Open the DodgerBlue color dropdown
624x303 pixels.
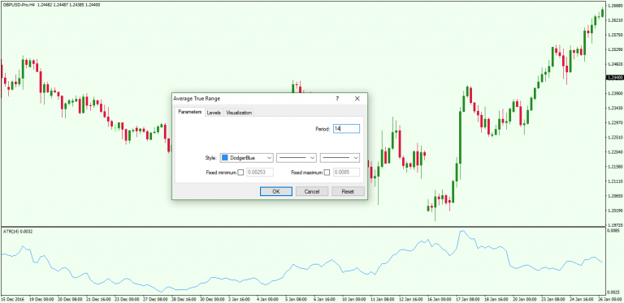coord(247,158)
